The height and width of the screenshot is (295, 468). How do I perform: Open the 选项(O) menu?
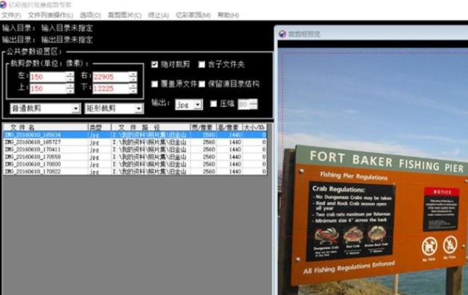[90, 15]
